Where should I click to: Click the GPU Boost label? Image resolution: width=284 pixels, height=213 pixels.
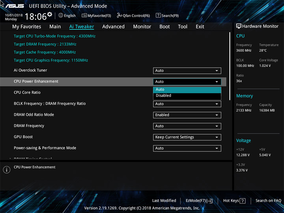[x=23, y=137]
